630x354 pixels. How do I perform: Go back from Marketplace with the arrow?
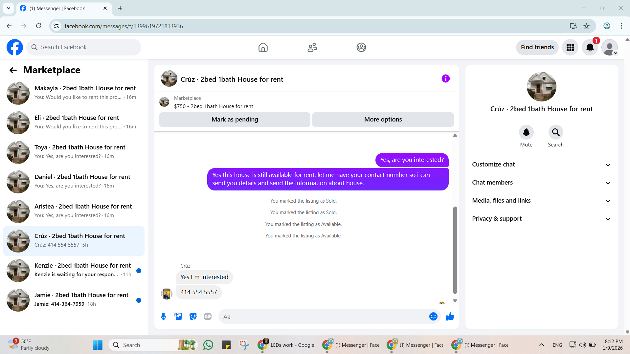pos(13,70)
